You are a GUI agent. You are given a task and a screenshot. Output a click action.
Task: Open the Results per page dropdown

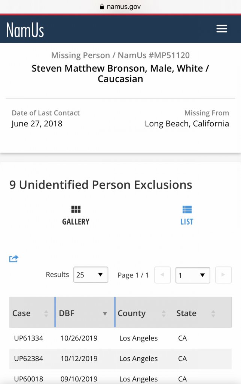(91, 275)
